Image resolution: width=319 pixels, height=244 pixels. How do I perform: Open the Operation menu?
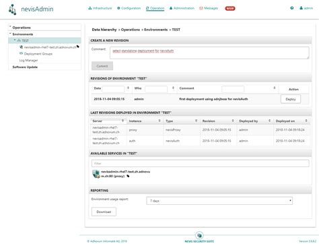[155, 8]
